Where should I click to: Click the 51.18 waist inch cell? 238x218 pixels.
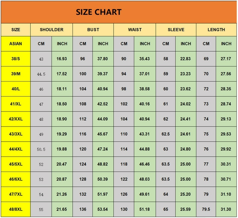pyautogui.click(x=145, y=209)
